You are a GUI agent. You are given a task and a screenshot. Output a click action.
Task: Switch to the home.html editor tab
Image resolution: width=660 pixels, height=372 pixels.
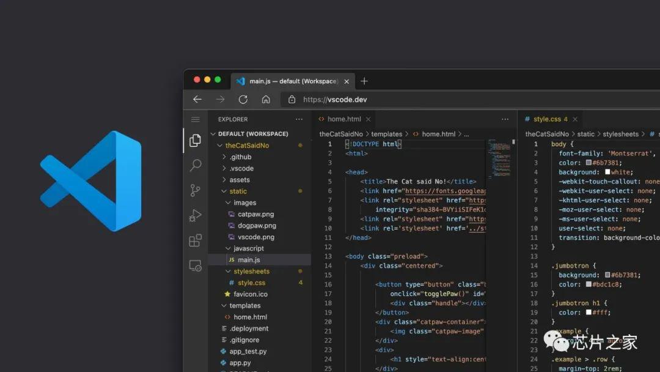344,119
